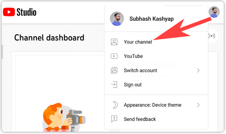Click the Sign out arrow icon
226x134 pixels.
[114, 85]
